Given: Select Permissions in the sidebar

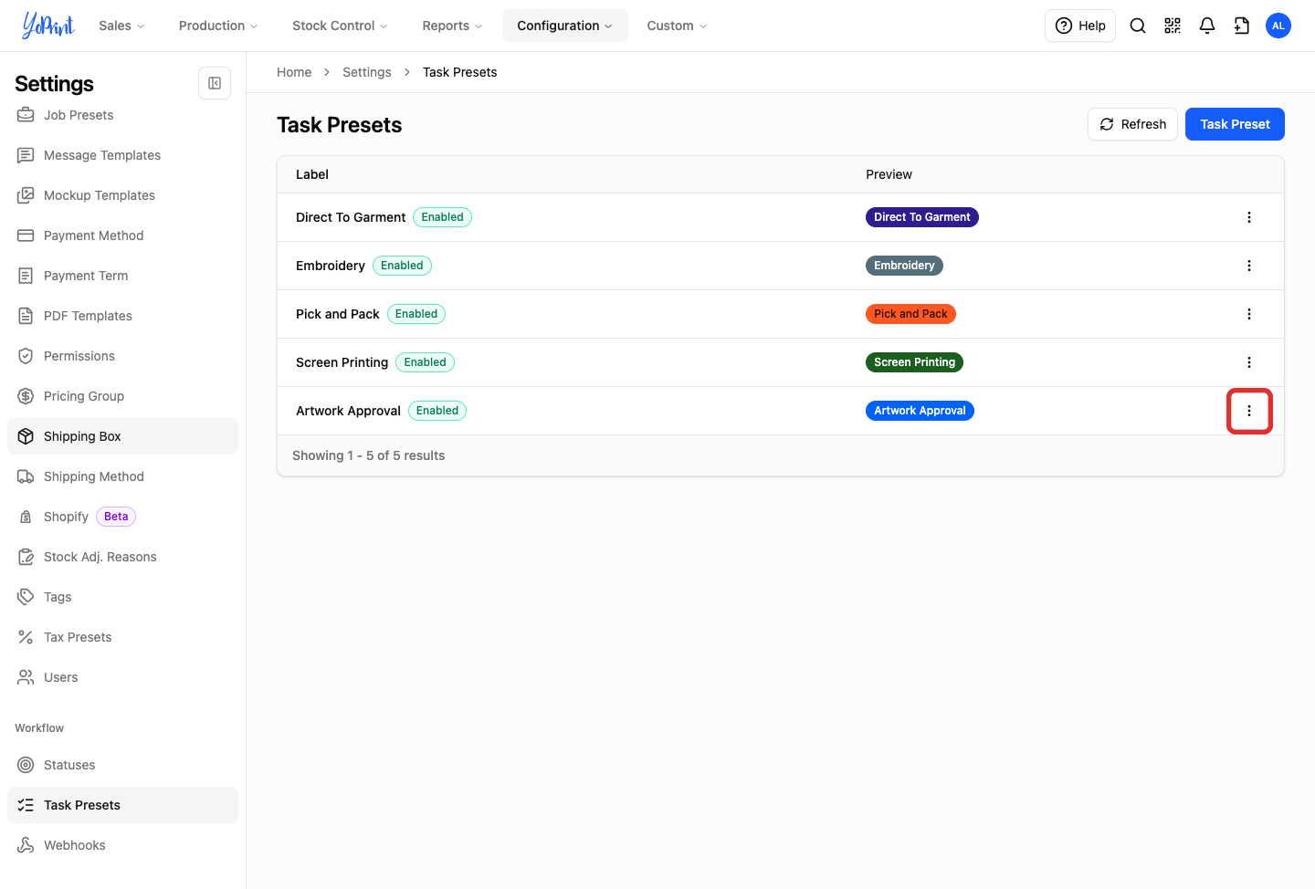Looking at the screenshot, I should coord(122,356).
